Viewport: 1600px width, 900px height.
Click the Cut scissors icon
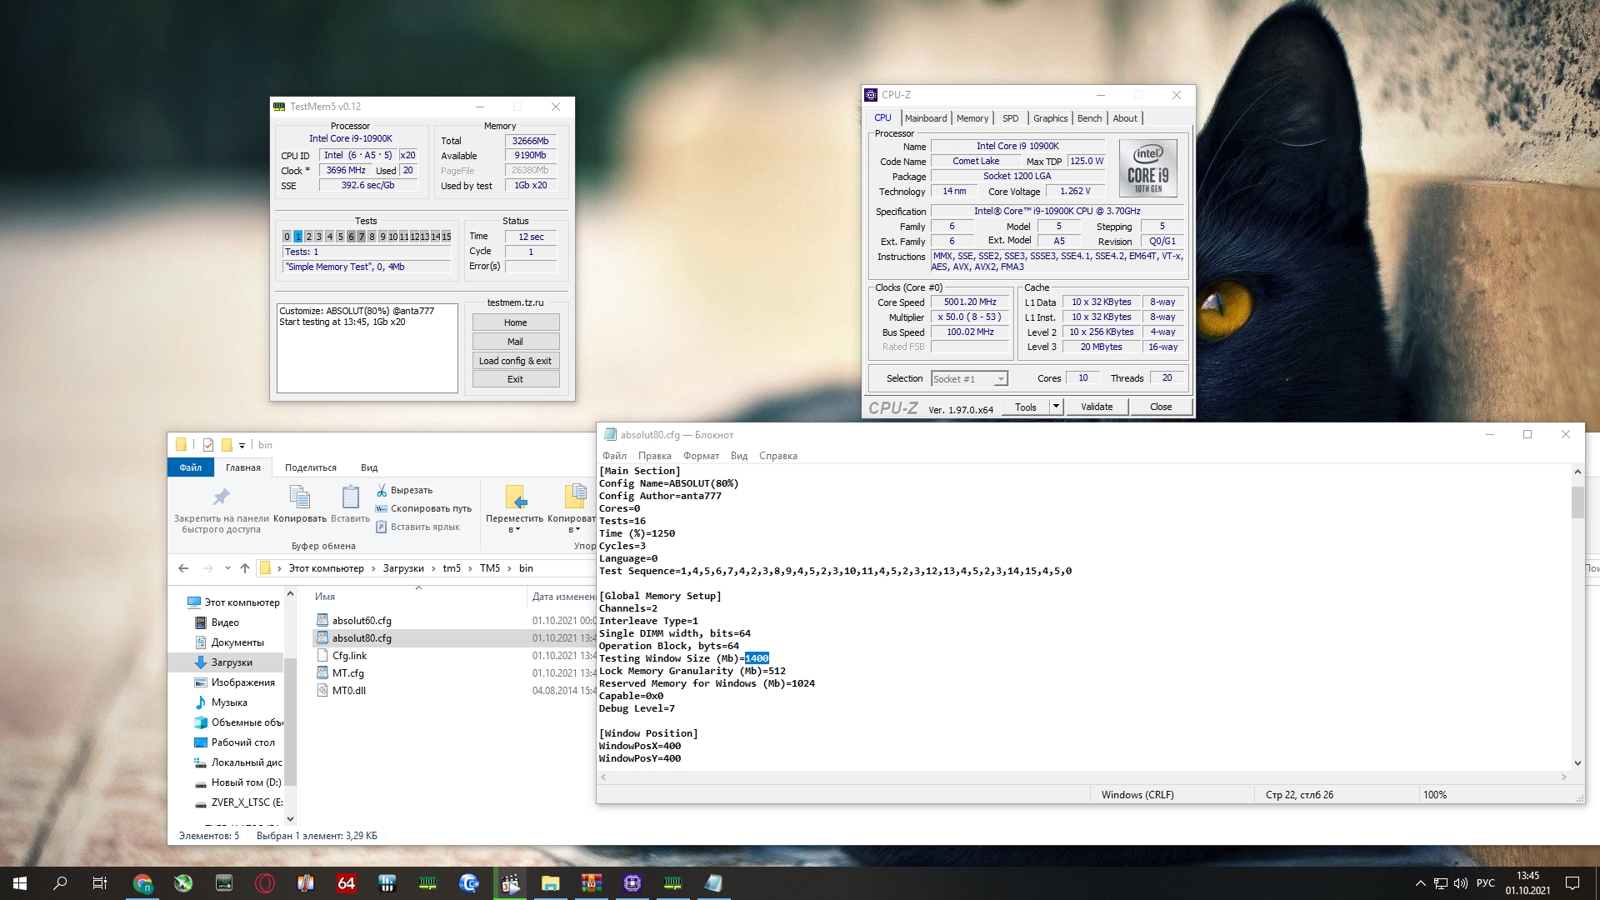pyautogui.click(x=382, y=490)
